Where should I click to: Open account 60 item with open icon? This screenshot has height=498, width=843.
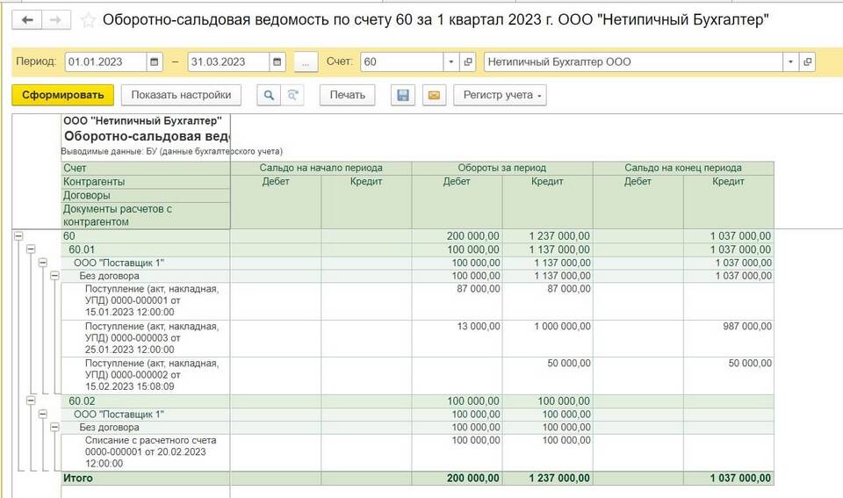click(x=468, y=61)
